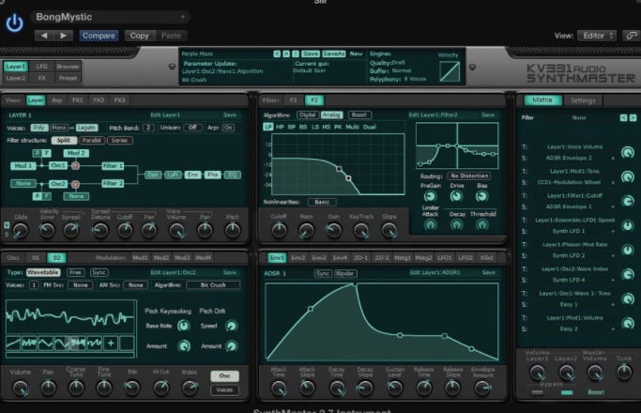Click the Master Volume knob

[595, 373]
